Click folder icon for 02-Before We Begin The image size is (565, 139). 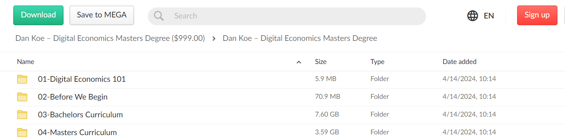[22, 97]
